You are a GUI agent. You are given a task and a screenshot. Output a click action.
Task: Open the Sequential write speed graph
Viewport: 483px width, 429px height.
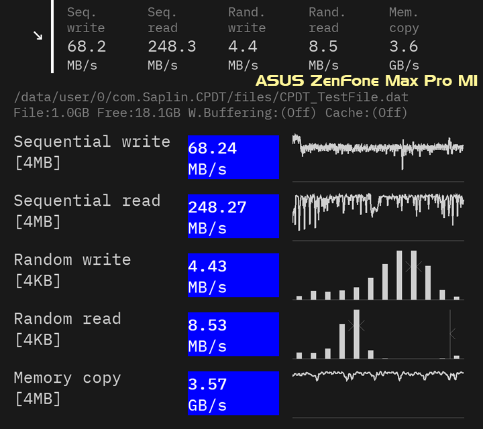click(378, 158)
